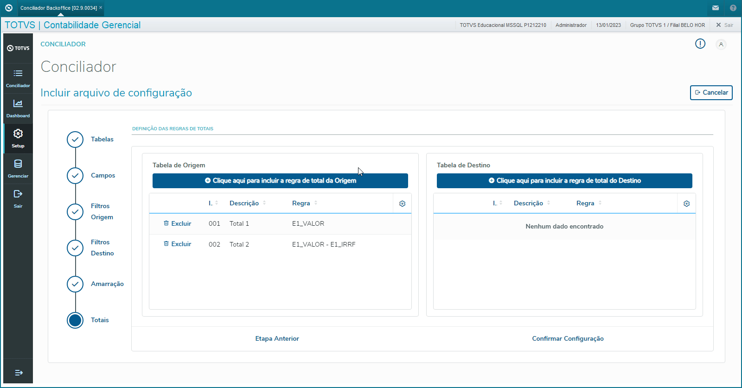
Task: Open the user profile avatar icon
Action: pyautogui.click(x=721, y=45)
